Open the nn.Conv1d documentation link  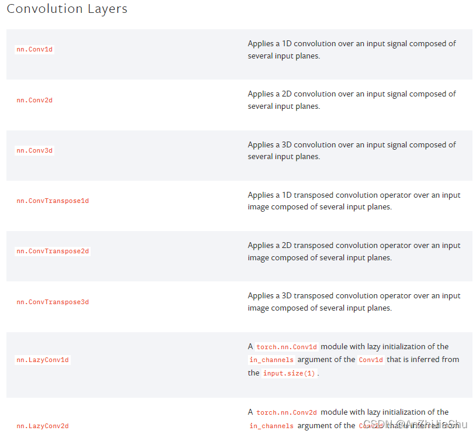(x=35, y=50)
